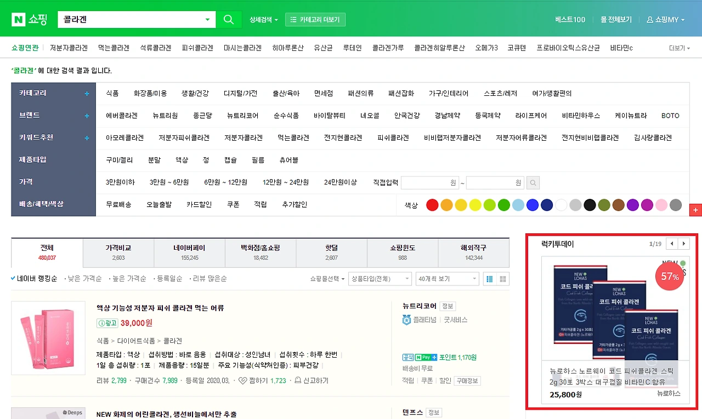Sort by 리뷰 많은순
The width and height of the screenshot is (702, 419).
tap(210, 279)
